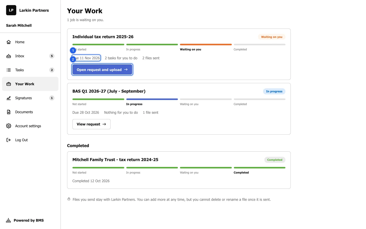Open Tasks page from sidebar
Image resolution: width=366 pixels, height=229 pixels.
coord(30,70)
